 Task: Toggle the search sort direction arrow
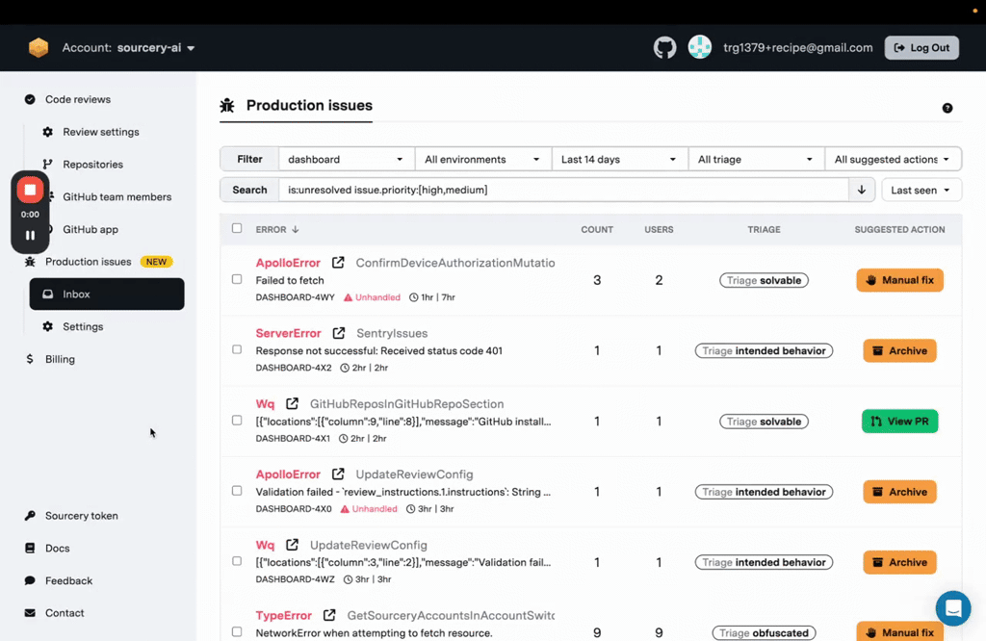pos(862,191)
